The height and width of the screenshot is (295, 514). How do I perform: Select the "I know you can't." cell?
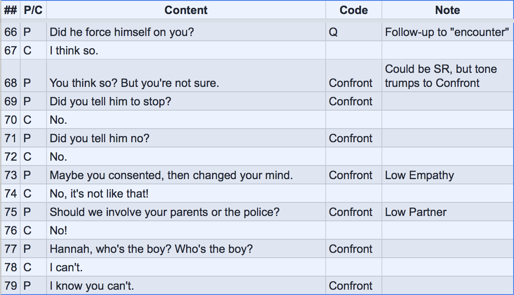click(x=92, y=286)
